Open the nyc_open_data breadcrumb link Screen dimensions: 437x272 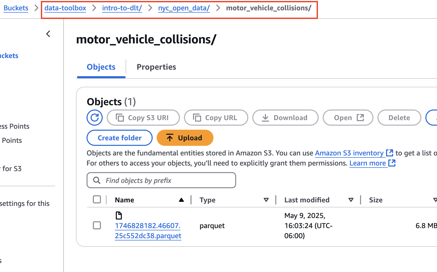pyautogui.click(x=184, y=8)
